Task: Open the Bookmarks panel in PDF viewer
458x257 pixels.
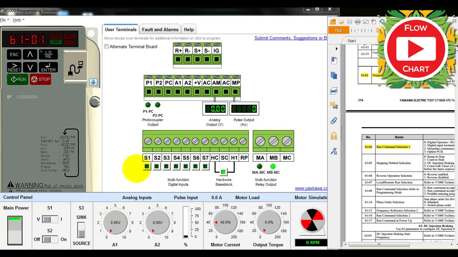Action: click(334, 60)
